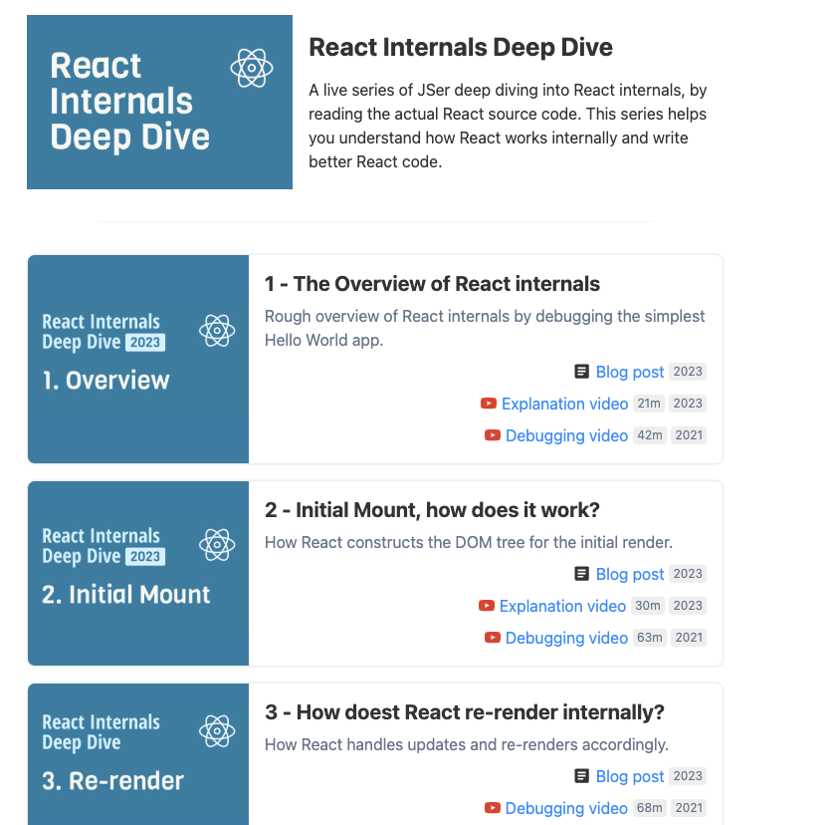This screenshot has height=825, width=837.
Task: Click the '2. Initial Mount' thumbnail card
Action: (x=138, y=573)
